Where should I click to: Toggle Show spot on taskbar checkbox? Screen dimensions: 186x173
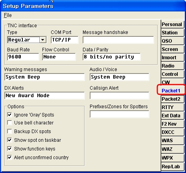(9, 140)
